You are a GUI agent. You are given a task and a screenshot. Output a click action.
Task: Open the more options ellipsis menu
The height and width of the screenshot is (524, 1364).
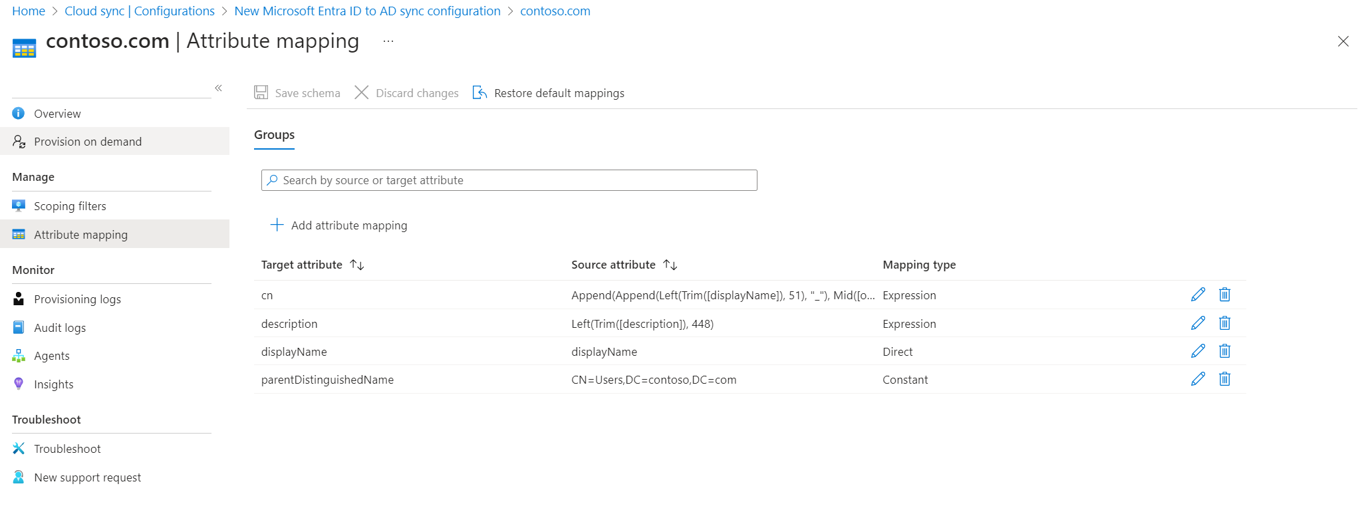click(388, 41)
